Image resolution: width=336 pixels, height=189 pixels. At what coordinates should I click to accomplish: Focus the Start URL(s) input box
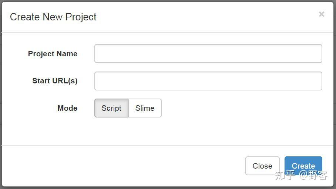208,81
